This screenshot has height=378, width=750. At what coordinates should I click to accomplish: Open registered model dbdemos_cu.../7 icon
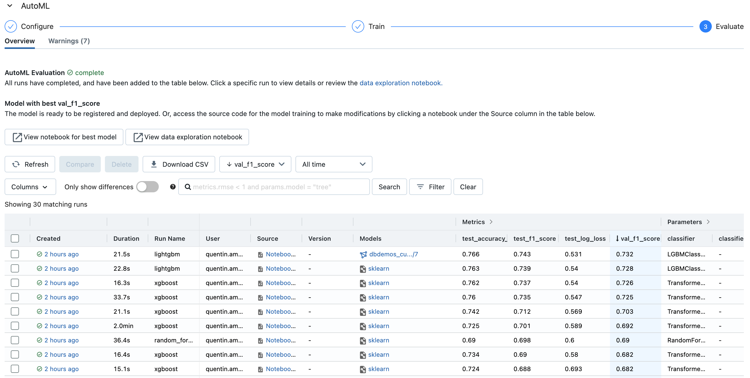[x=363, y=254]
